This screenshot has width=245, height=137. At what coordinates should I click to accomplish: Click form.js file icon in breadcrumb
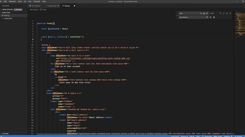click(x=31, y=10)
